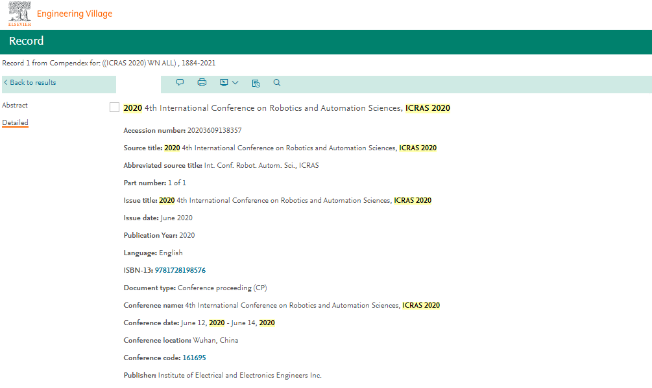Click the Elsevier tree logo

19,14
